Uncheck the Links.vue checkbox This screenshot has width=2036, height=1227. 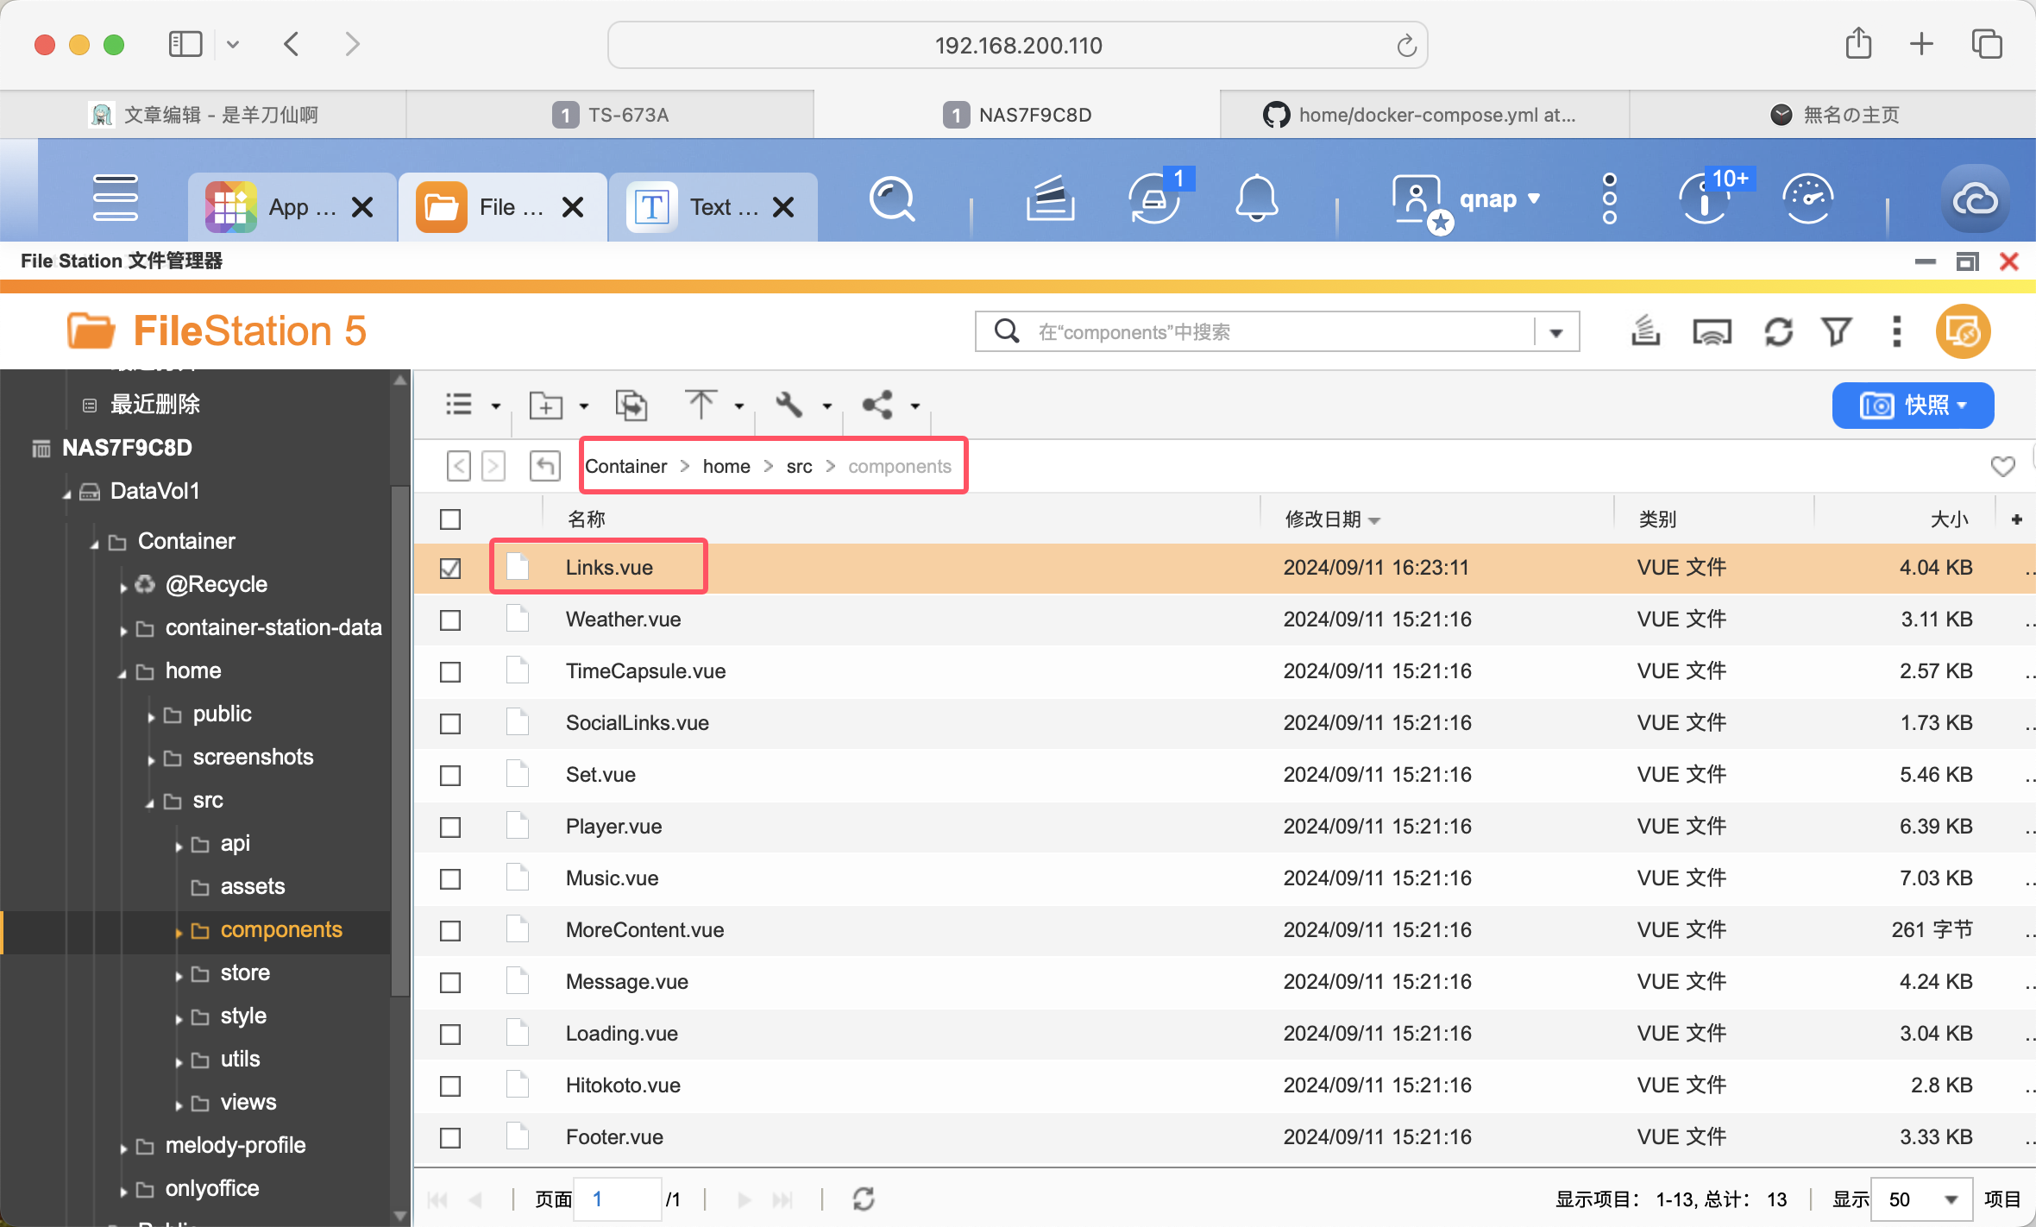pos(450,569)
